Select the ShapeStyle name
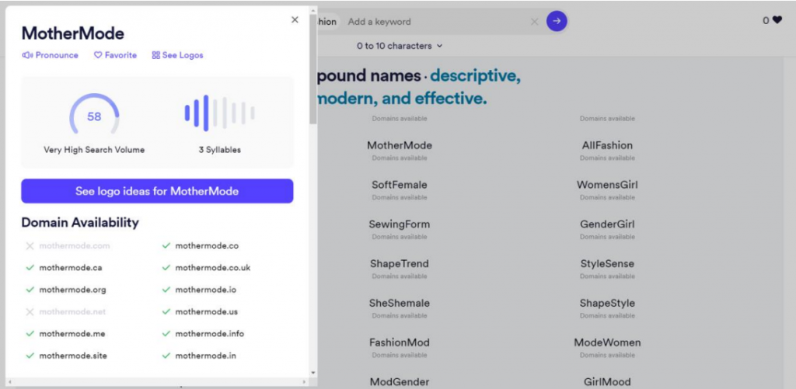Screen dimensions: 796x389 [607, 304]
